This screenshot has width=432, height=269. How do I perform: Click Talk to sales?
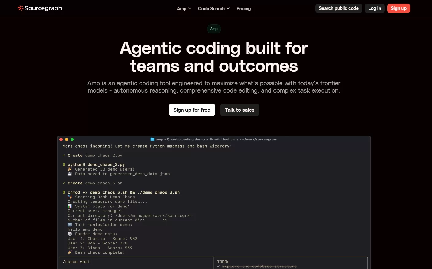[239, 110]
